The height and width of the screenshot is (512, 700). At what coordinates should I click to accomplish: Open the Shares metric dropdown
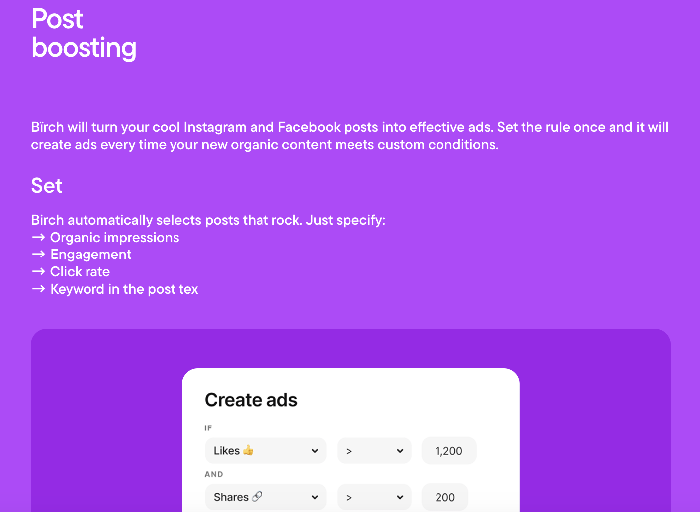pyautogui.click(x=265, y=497)
